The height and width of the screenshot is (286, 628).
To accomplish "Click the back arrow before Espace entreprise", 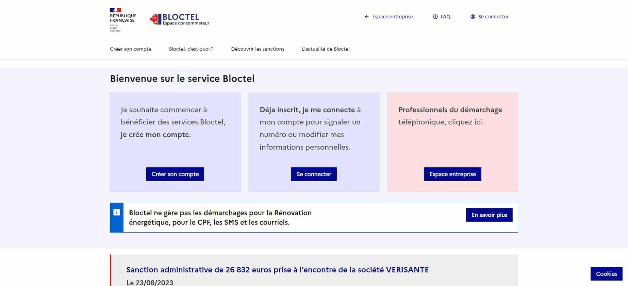I will click(366, 17).
